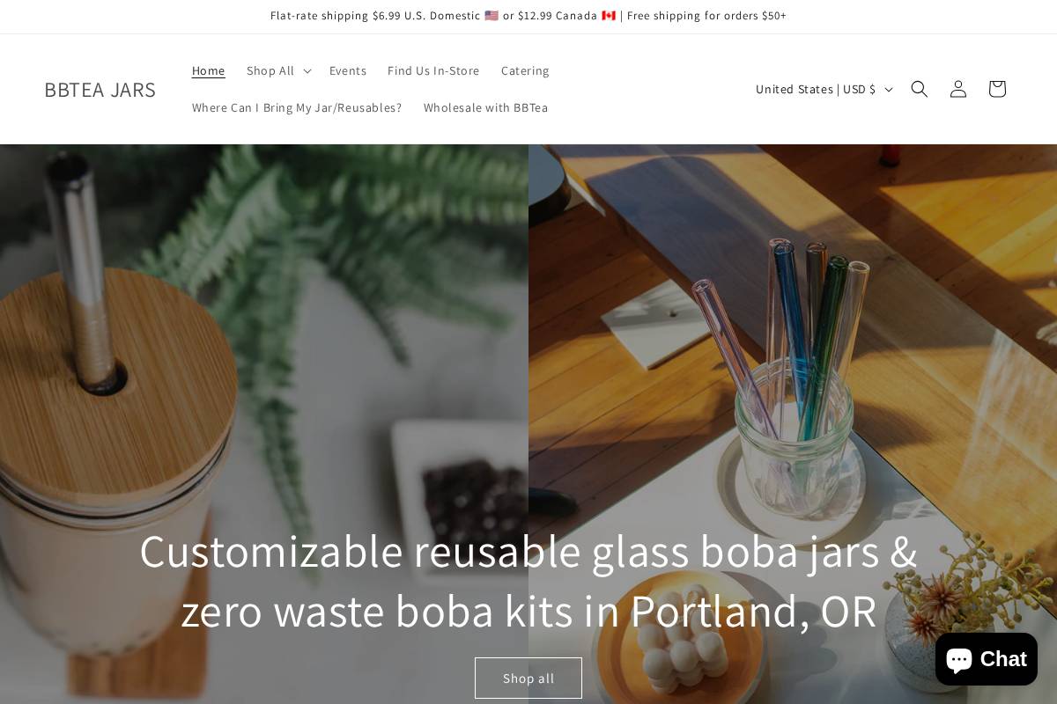Click the Customizable reusable glass boba jars heading
This screenshot has width=1057, height=704.
(528, 580)
